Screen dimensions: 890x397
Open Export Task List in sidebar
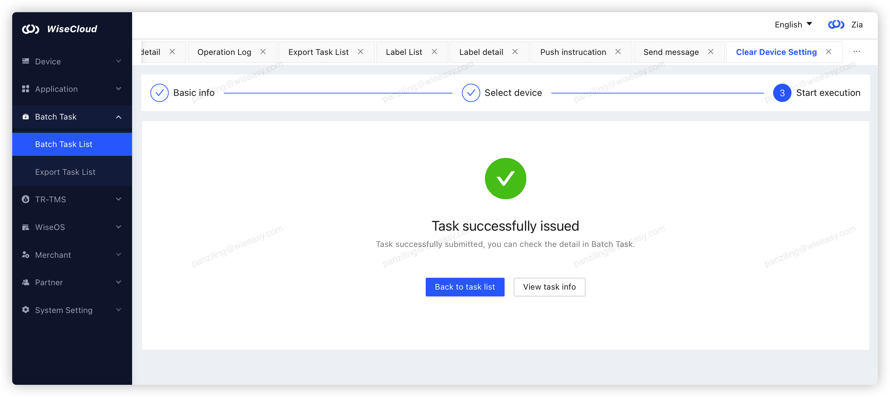coord(72,172)
